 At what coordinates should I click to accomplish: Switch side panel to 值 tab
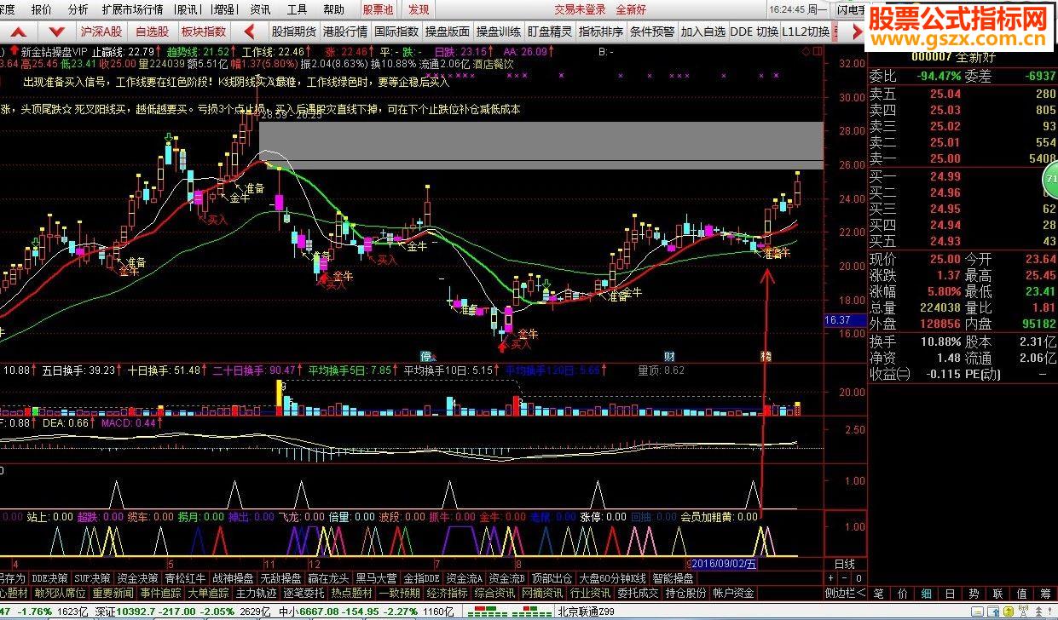coord(1021,593)
